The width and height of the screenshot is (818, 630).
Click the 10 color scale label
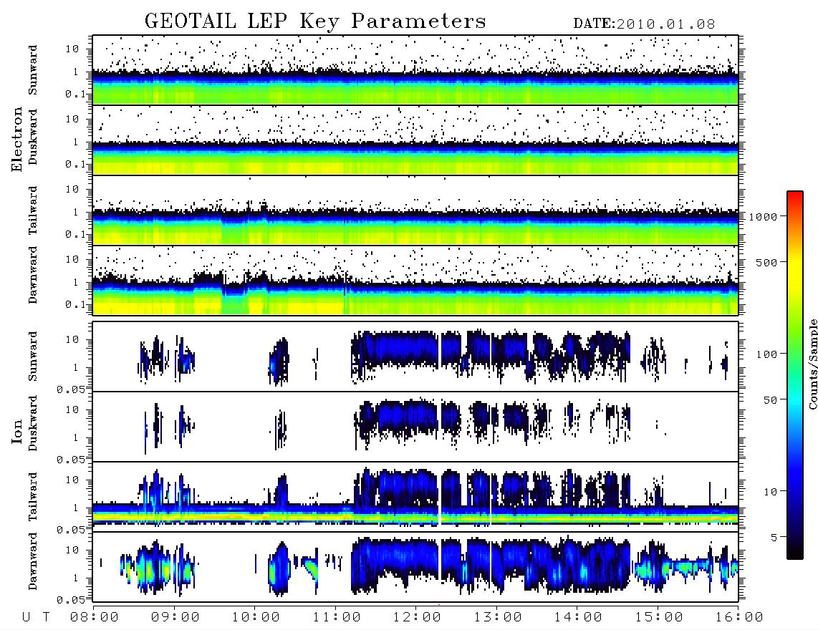770,491
